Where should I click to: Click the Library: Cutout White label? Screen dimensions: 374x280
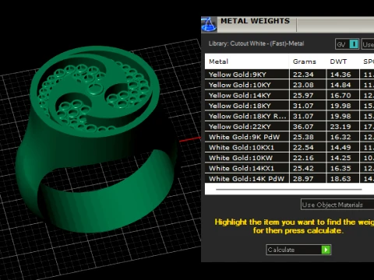pos(256,44)
